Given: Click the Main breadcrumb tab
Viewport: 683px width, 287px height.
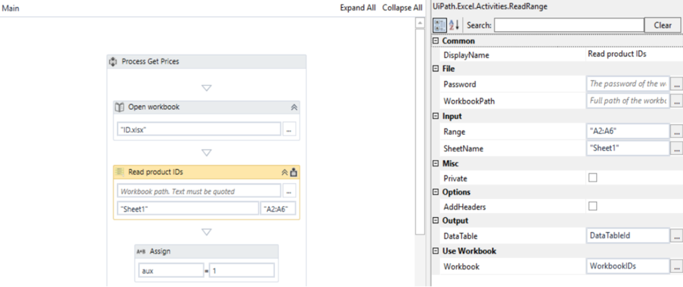Looking at the screenshot, I should pos(10,8).
